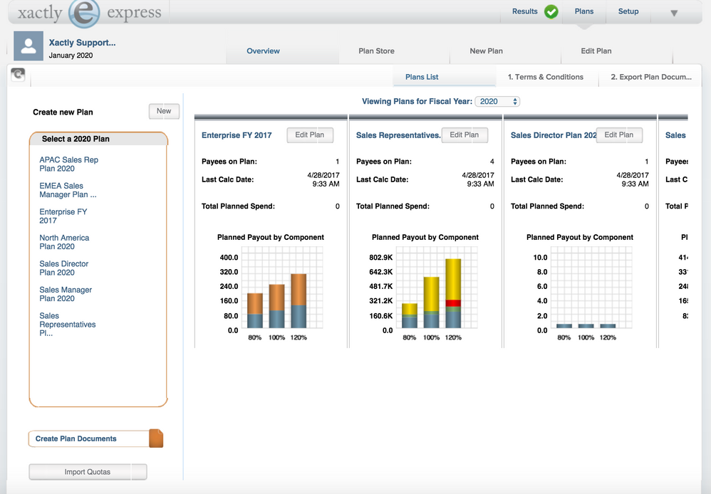Select the Terms & Conditions sub-tab

(x=546, y=77)
